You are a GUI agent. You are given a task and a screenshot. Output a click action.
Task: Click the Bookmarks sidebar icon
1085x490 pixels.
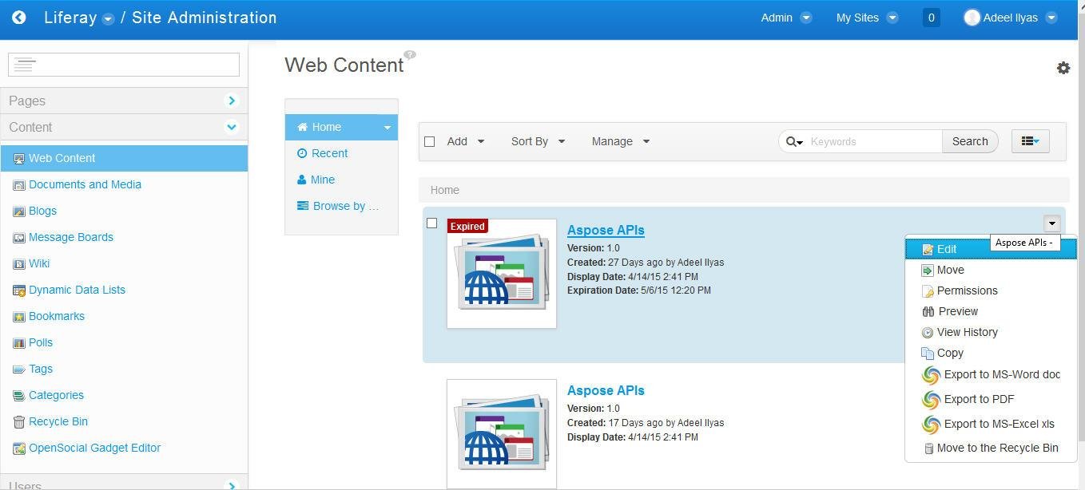tap(19, 317)
